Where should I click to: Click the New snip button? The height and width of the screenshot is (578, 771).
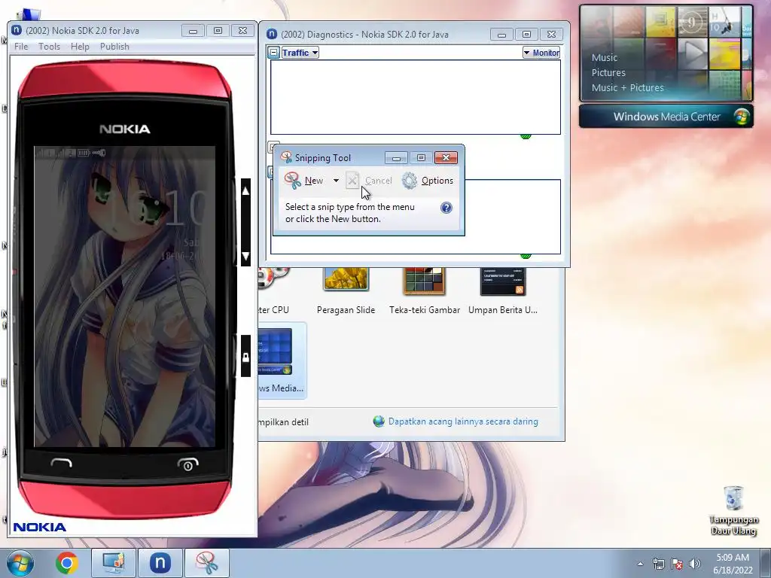[305, 181]
